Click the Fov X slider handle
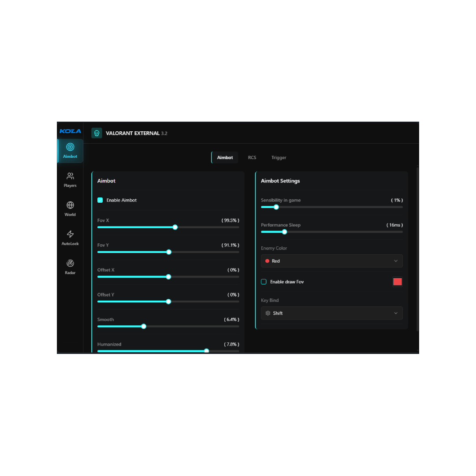The width and height of the screenshot is (476, 476). tap(175, 227)
